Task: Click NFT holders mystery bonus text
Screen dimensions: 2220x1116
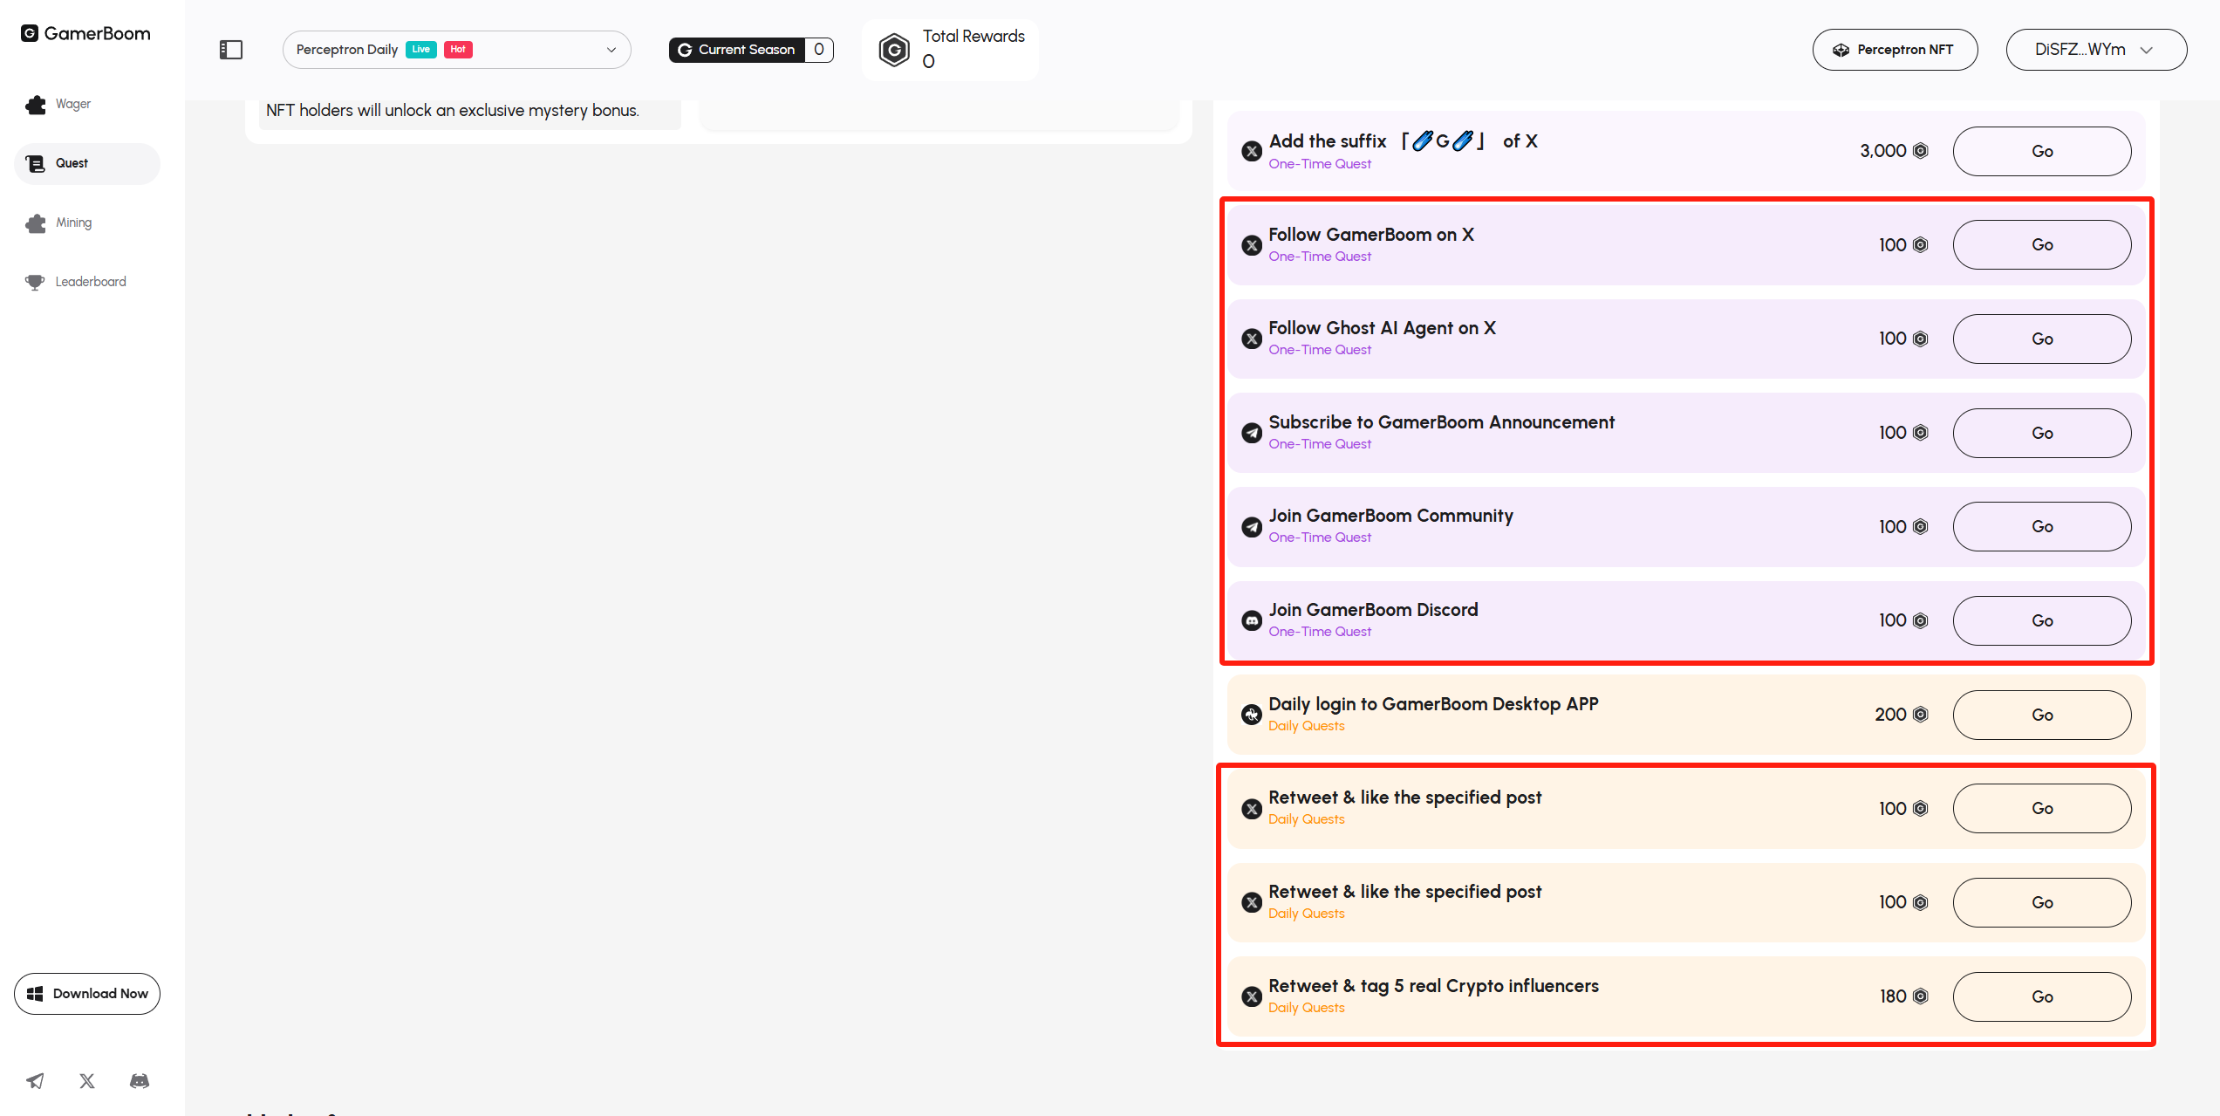Action: coord(453,111)
